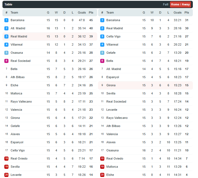Screen dimensions: 198x178
Task: Click the red rank 18 badge beside home Real Oviedo
Action: pos(7,158)
